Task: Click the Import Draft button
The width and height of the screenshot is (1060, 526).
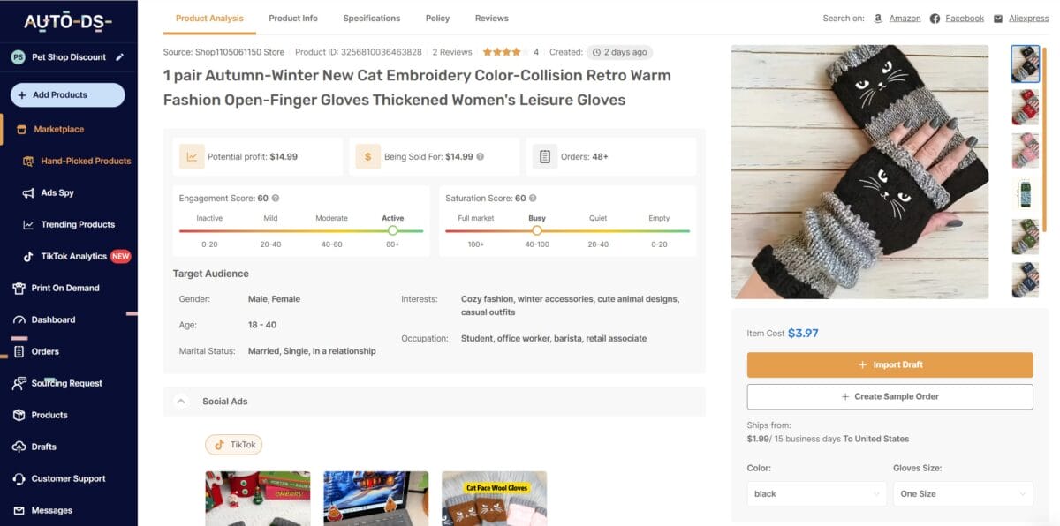Action: (x=890, y=364)
